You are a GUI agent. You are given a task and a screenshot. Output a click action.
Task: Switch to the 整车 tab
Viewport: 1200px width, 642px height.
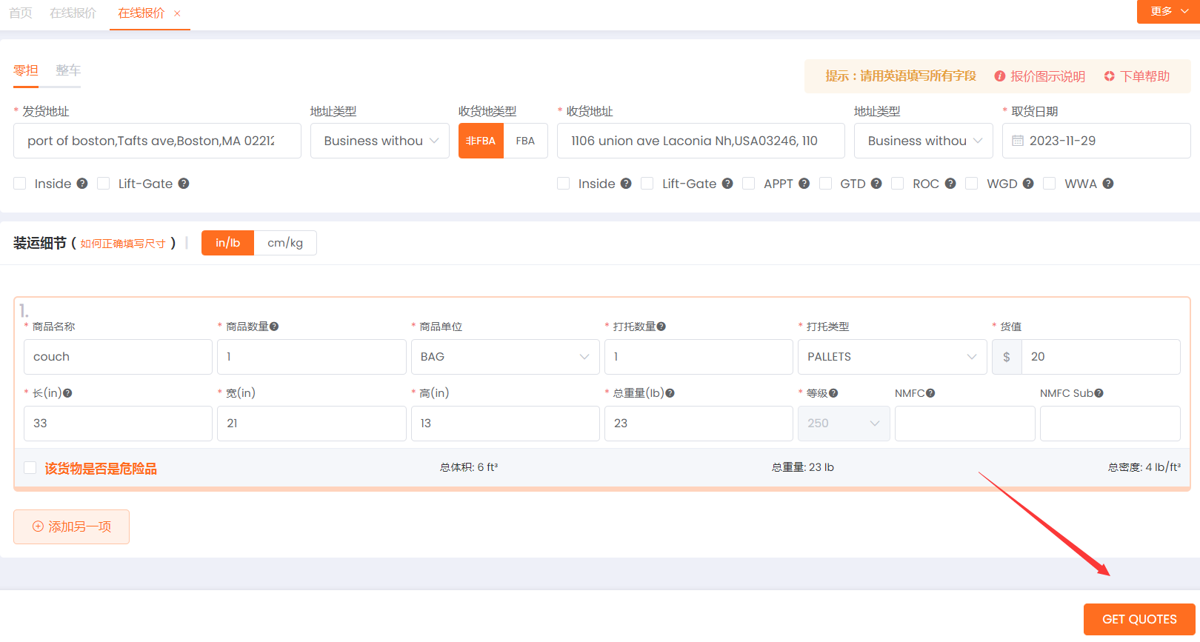tap(68, 70)
